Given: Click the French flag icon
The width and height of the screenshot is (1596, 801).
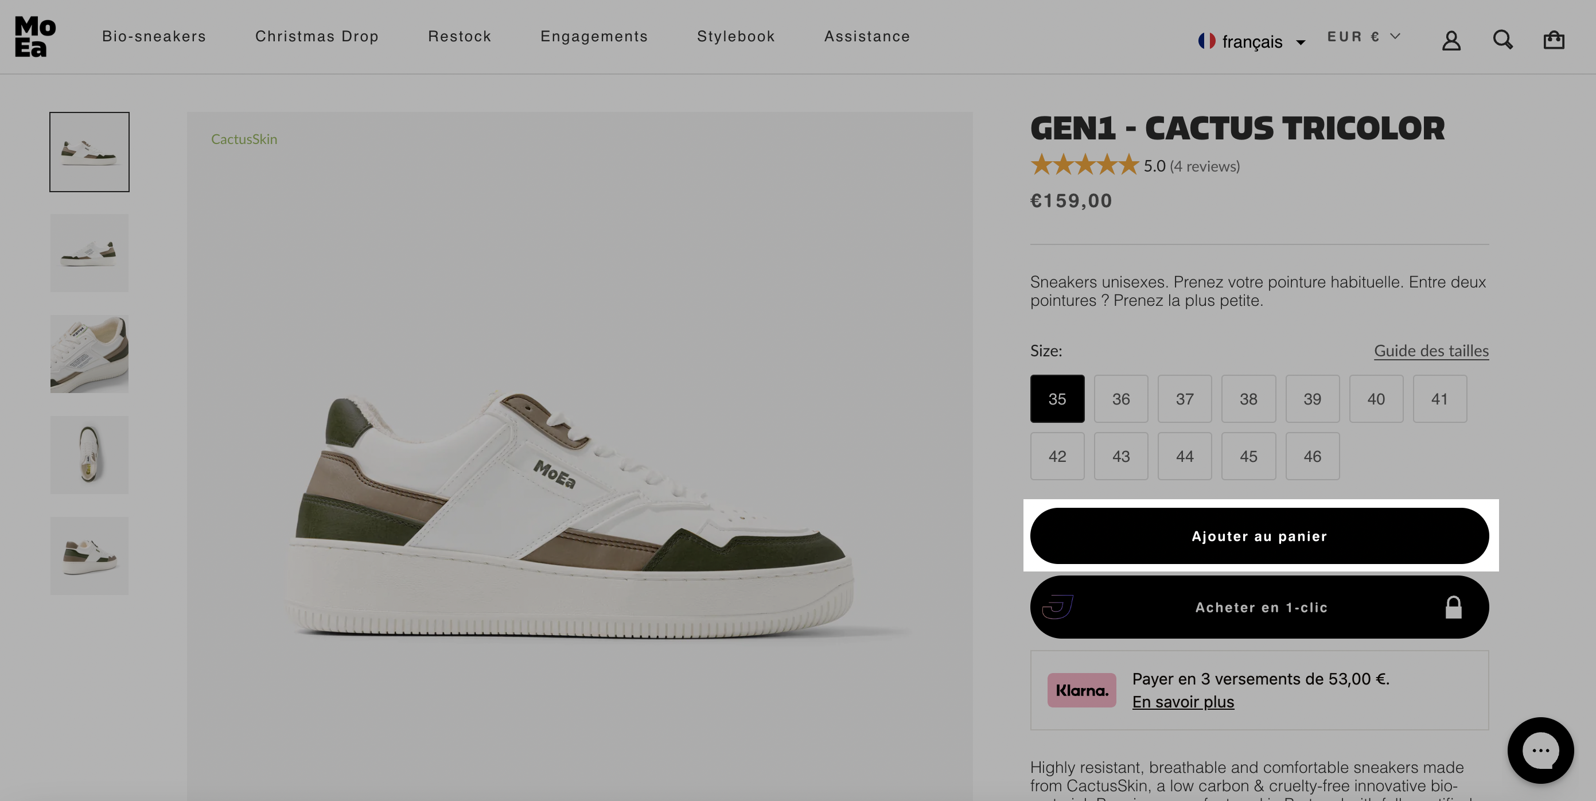Looking at the screenshot, I should (1206, 41).
